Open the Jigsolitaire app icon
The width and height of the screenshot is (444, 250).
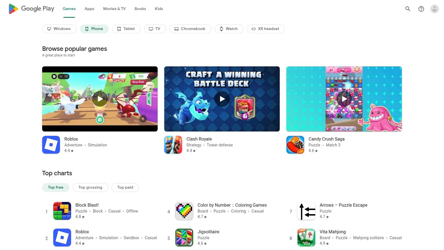[184, 237]
